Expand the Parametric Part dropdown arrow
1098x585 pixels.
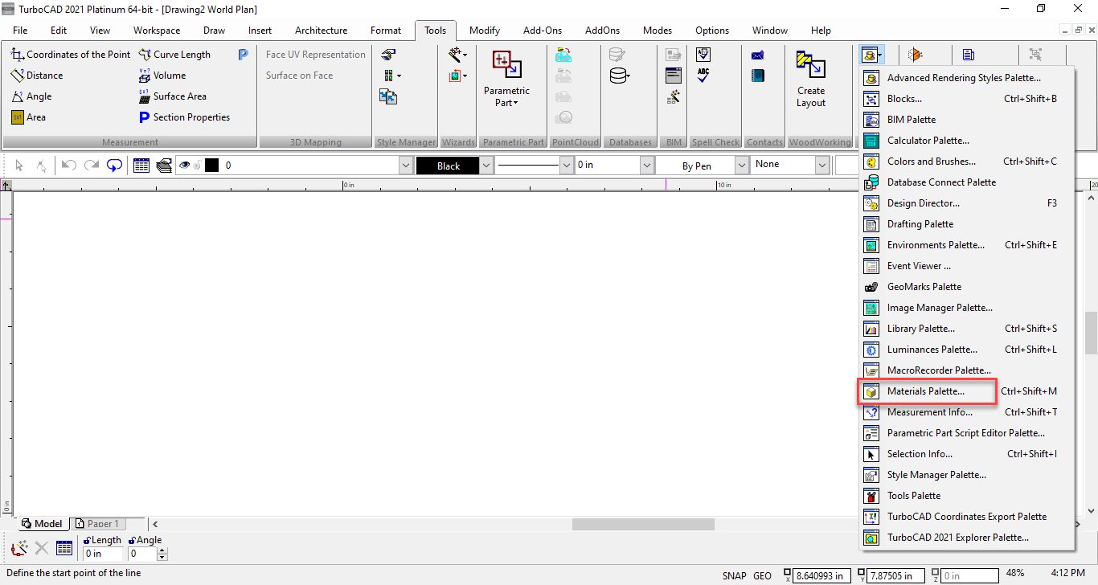[x=515, y=103]
